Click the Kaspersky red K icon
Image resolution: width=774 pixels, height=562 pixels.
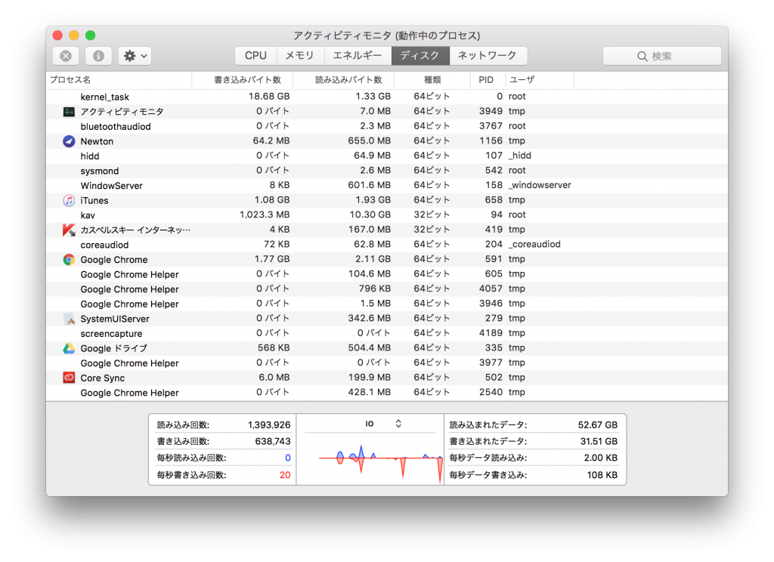[69, 230]
